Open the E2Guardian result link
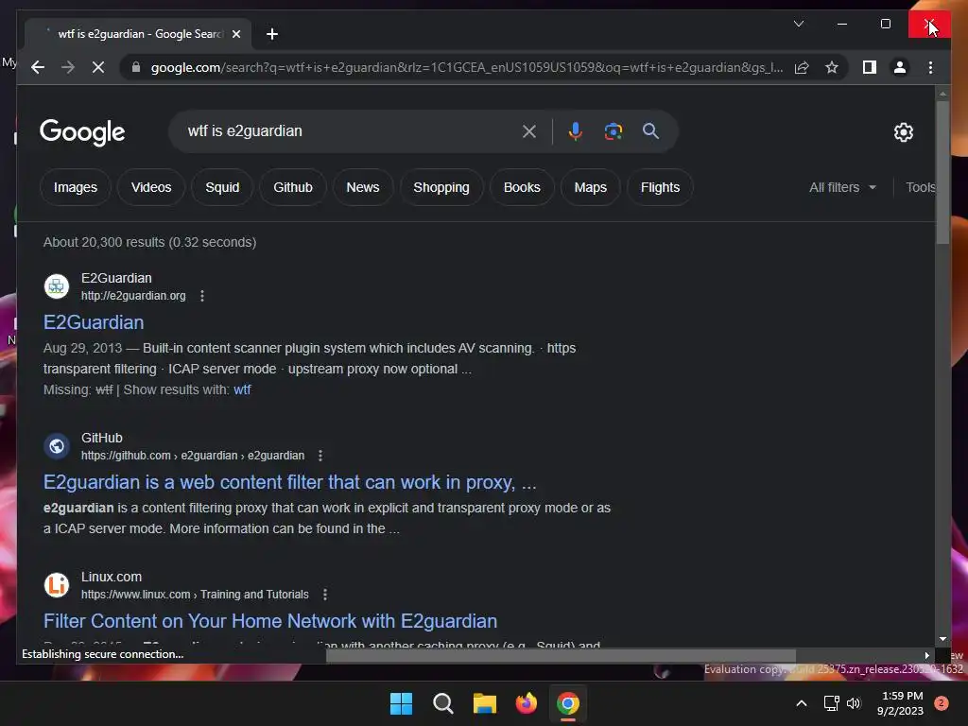The width and height of the screenshot is (968, 726). coord(94,322)
